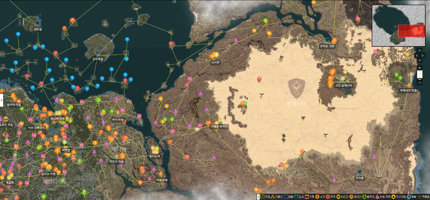
Task: Select the 관문 gateway filter icon
Action: (307, 197)
